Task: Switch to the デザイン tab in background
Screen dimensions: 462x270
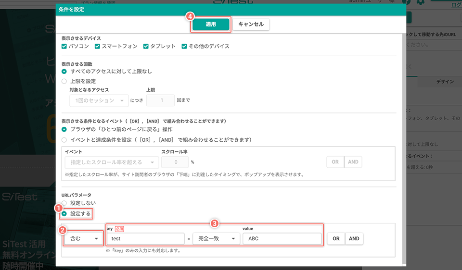Action: [x=445, y=82]
